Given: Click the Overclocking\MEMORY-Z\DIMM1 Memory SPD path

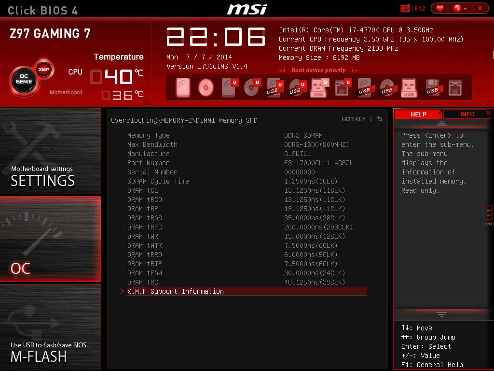Looking at the screenshot, I should 184,120.
